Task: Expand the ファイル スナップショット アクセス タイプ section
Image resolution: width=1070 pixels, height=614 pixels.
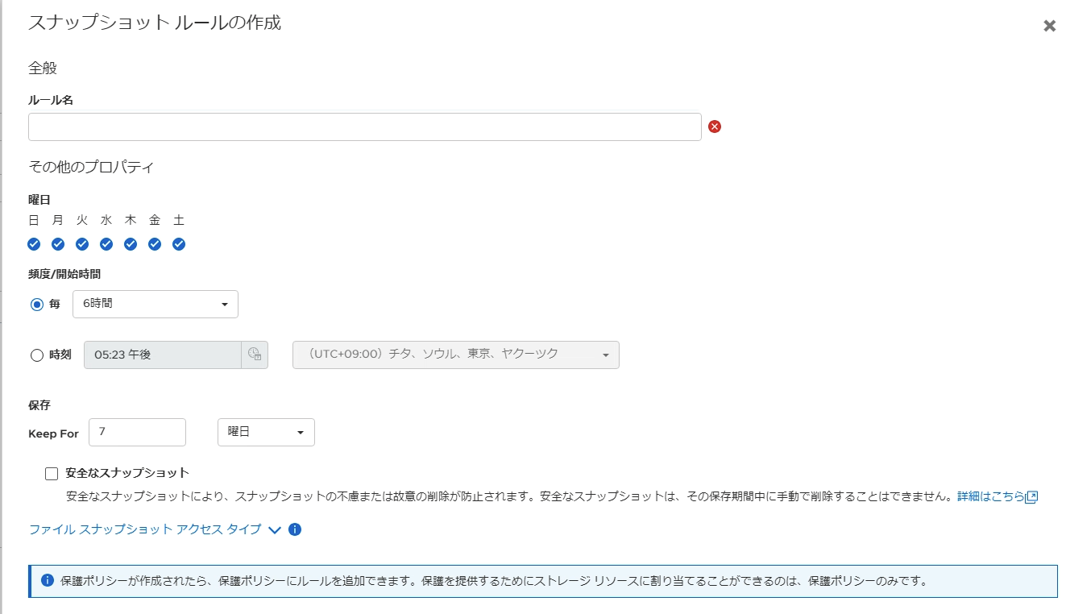Action: [275, 529]
